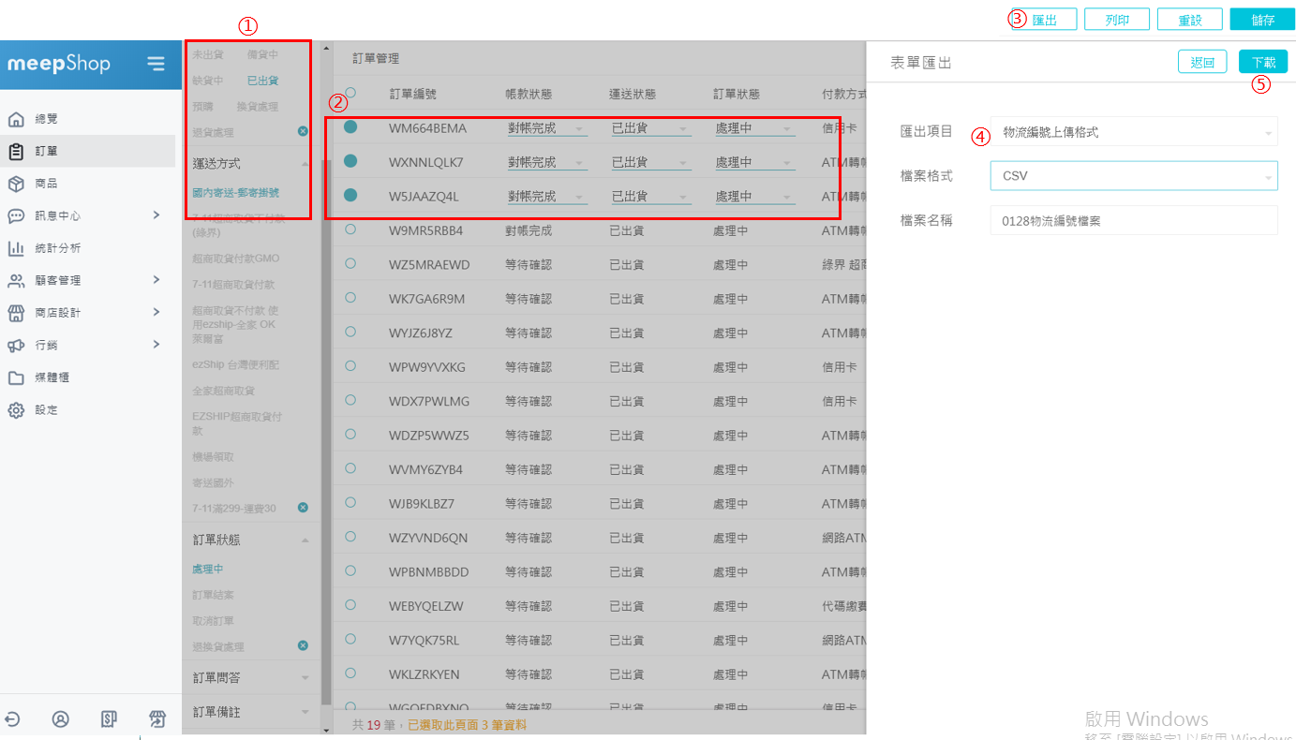The width and height of the screenshot is (1296, 740).
Task: Click the 設定 gear icon
Action: click(16, 410)
